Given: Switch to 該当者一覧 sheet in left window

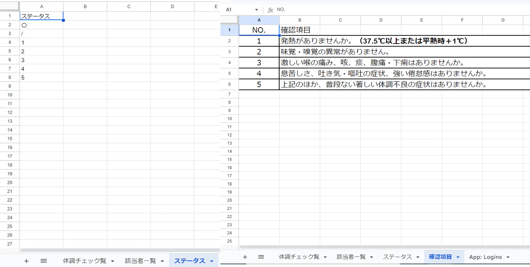Looking at the screenshot, I should pyautogui.click(x=141, y=261).
